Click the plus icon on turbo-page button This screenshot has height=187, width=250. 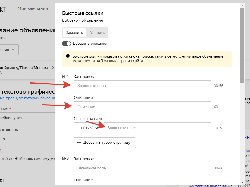79,143
